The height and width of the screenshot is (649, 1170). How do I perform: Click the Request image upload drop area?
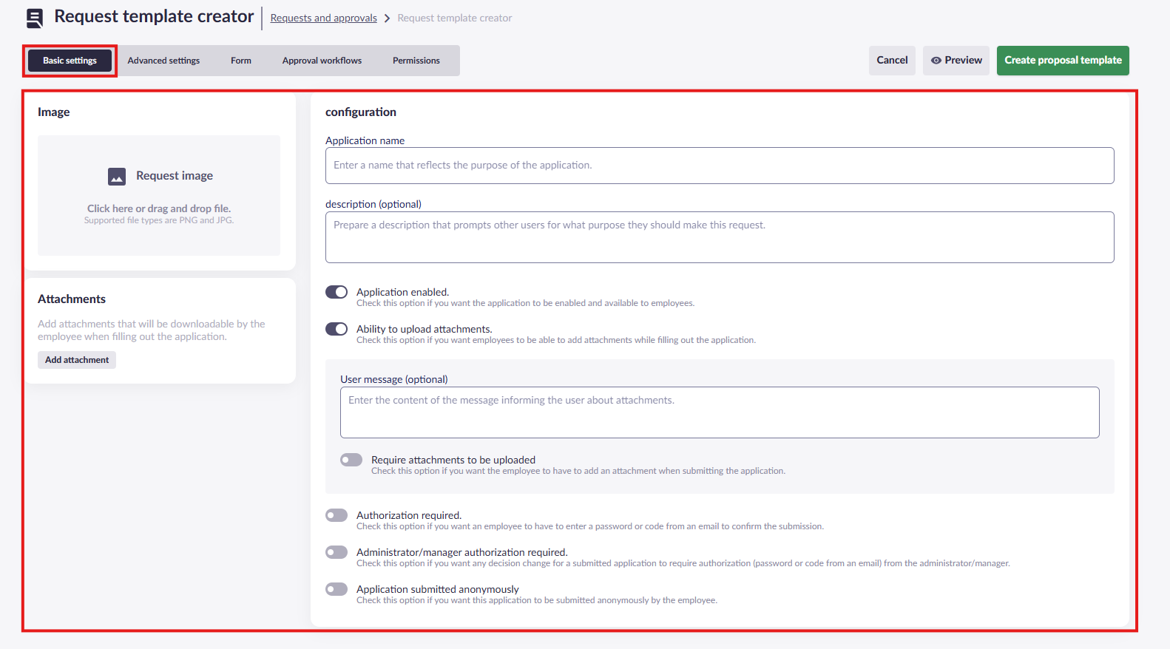[x=159, y=195]
